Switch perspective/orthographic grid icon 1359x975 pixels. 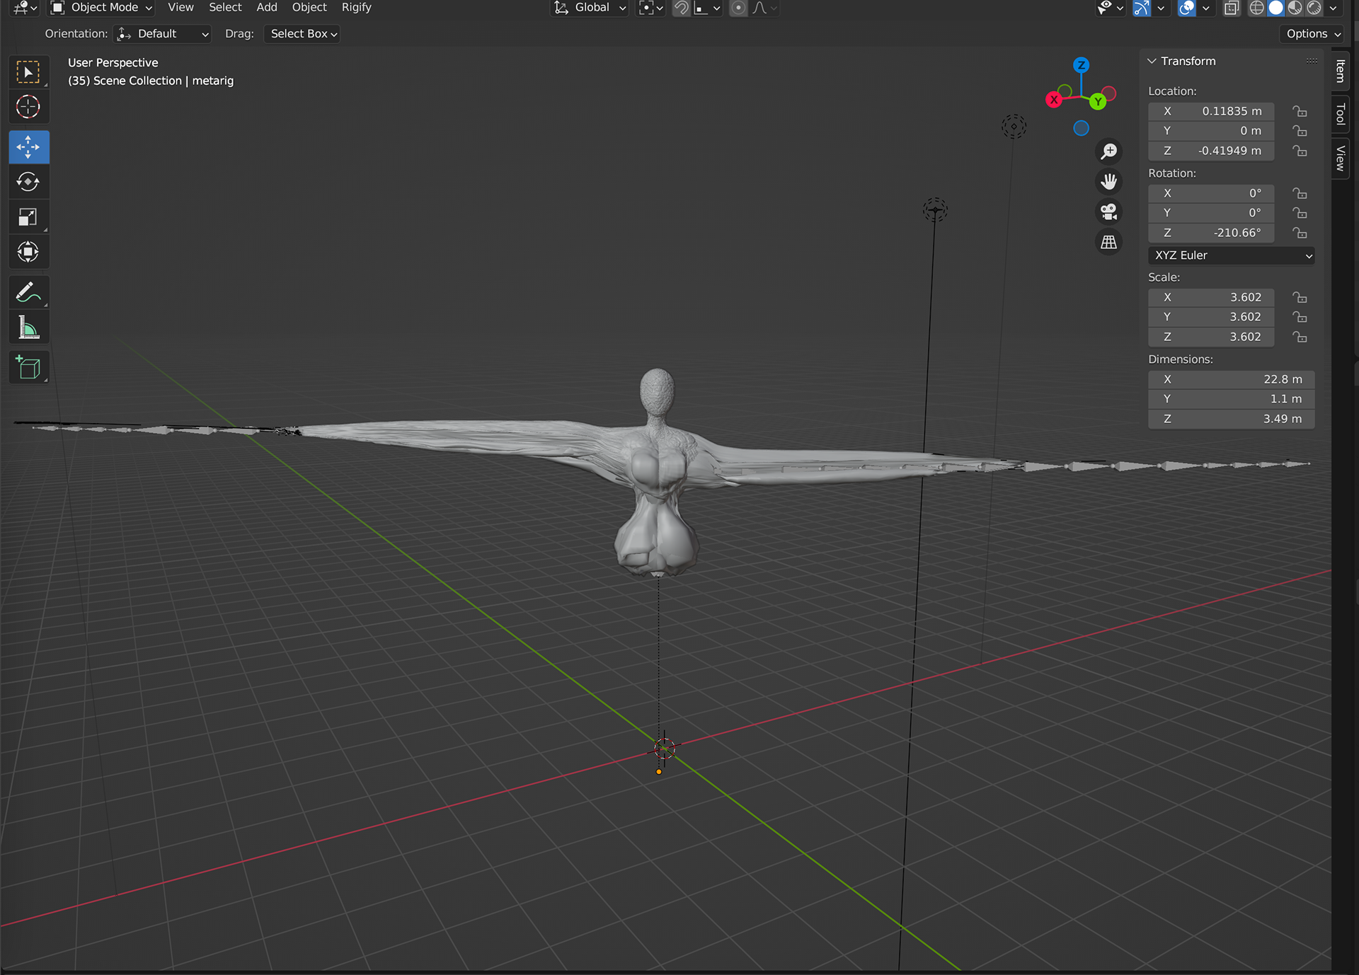click(x=1108, y=242)
